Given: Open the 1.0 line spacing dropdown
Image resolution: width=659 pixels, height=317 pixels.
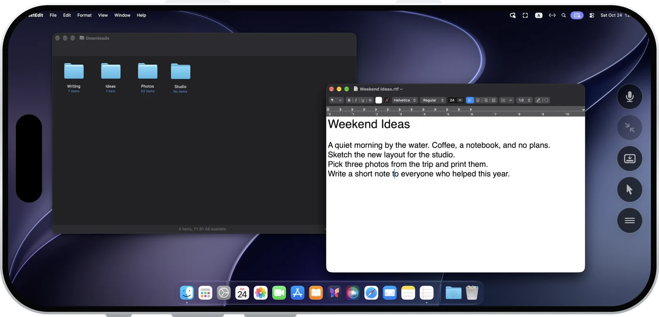Looking at the screenshot, I should click(524, 100).
